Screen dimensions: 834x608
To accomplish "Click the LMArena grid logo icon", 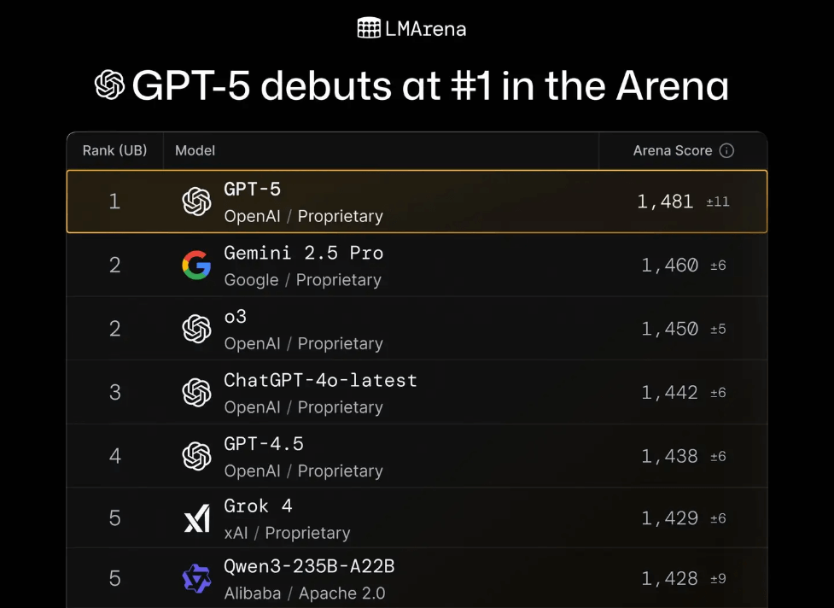I will [369, 27].
